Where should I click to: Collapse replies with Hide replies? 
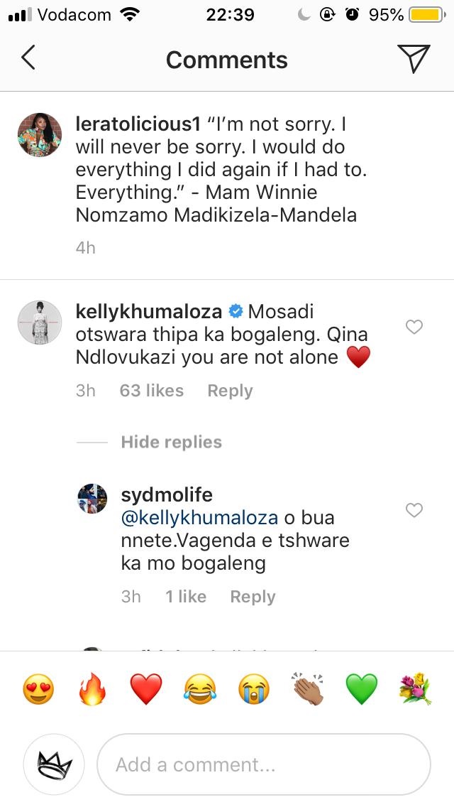click(171, 442)
